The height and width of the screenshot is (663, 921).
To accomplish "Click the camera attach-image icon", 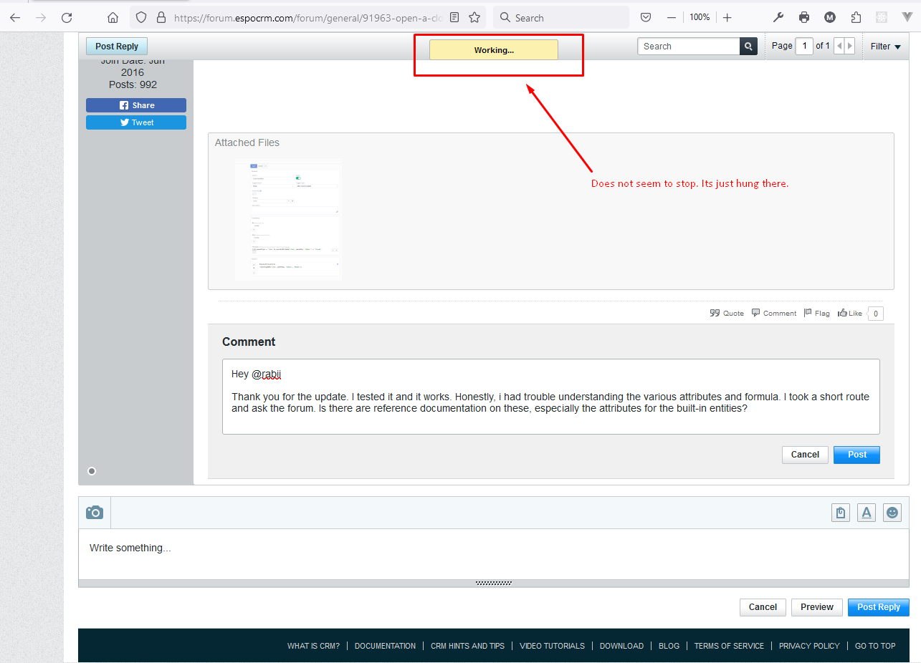I will [95, 513].
